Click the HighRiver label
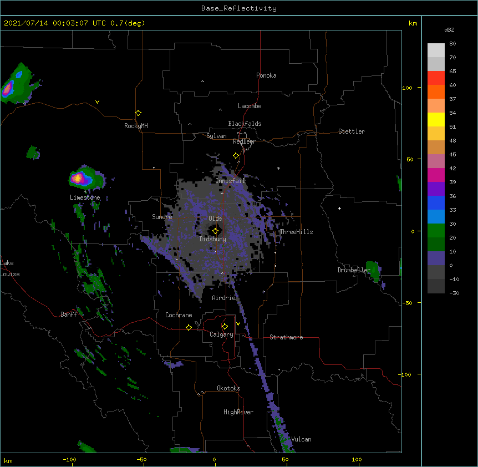478x467 pixels. point(238,412)
